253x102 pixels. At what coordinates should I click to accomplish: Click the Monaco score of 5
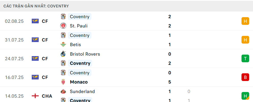(x=170, y=82)
